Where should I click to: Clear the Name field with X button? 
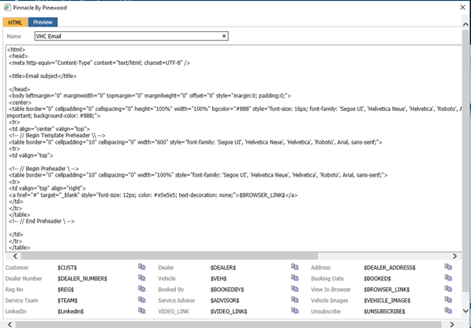(x=225, y=36)
